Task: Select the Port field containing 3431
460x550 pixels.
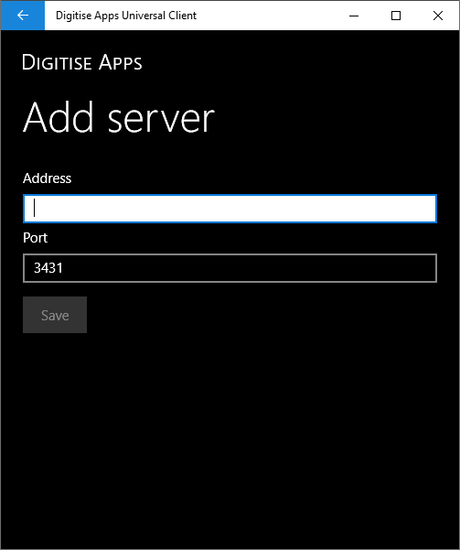Action: pos(230,268)
